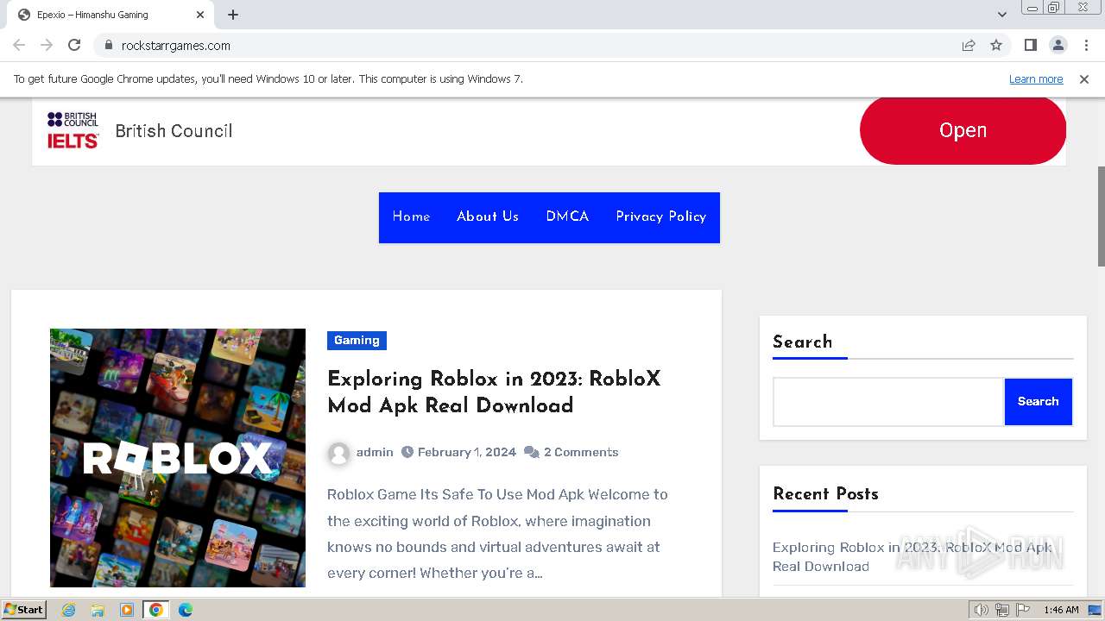Click the admin author avatar

(x=339, y=453)
